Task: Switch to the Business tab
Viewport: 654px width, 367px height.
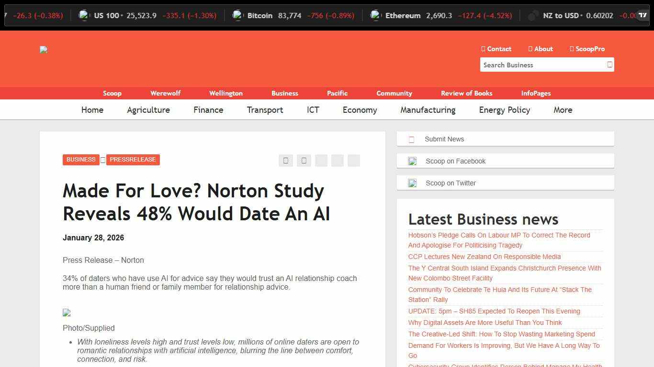Action: [284, 93]
